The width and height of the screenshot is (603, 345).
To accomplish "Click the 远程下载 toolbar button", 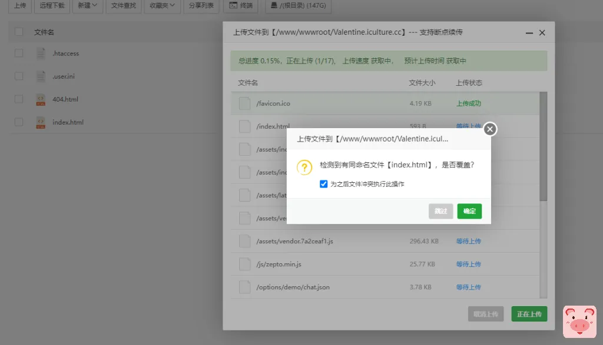I will coord(52,6).
